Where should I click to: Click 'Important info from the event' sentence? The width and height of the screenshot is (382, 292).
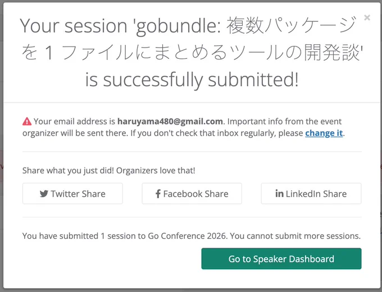[284, 121]
